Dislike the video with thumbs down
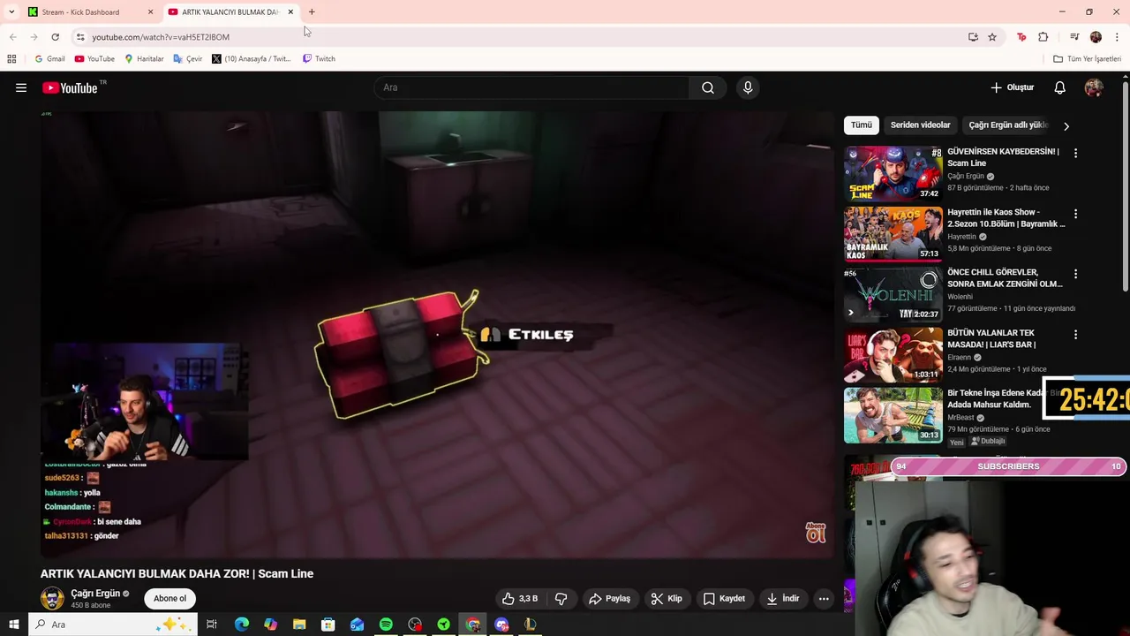The height and width of the screenshot is (636, 1130). (x=561, y=599)
